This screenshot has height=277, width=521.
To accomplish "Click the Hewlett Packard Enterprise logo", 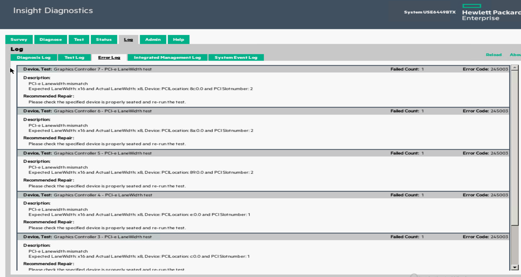I will click(x=491, y=13).
